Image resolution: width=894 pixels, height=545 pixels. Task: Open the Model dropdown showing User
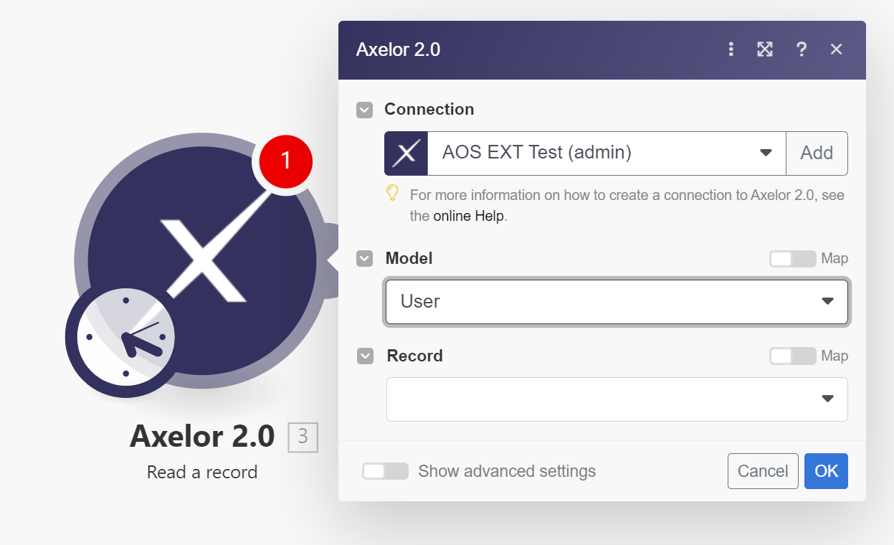tap(617, 301)
